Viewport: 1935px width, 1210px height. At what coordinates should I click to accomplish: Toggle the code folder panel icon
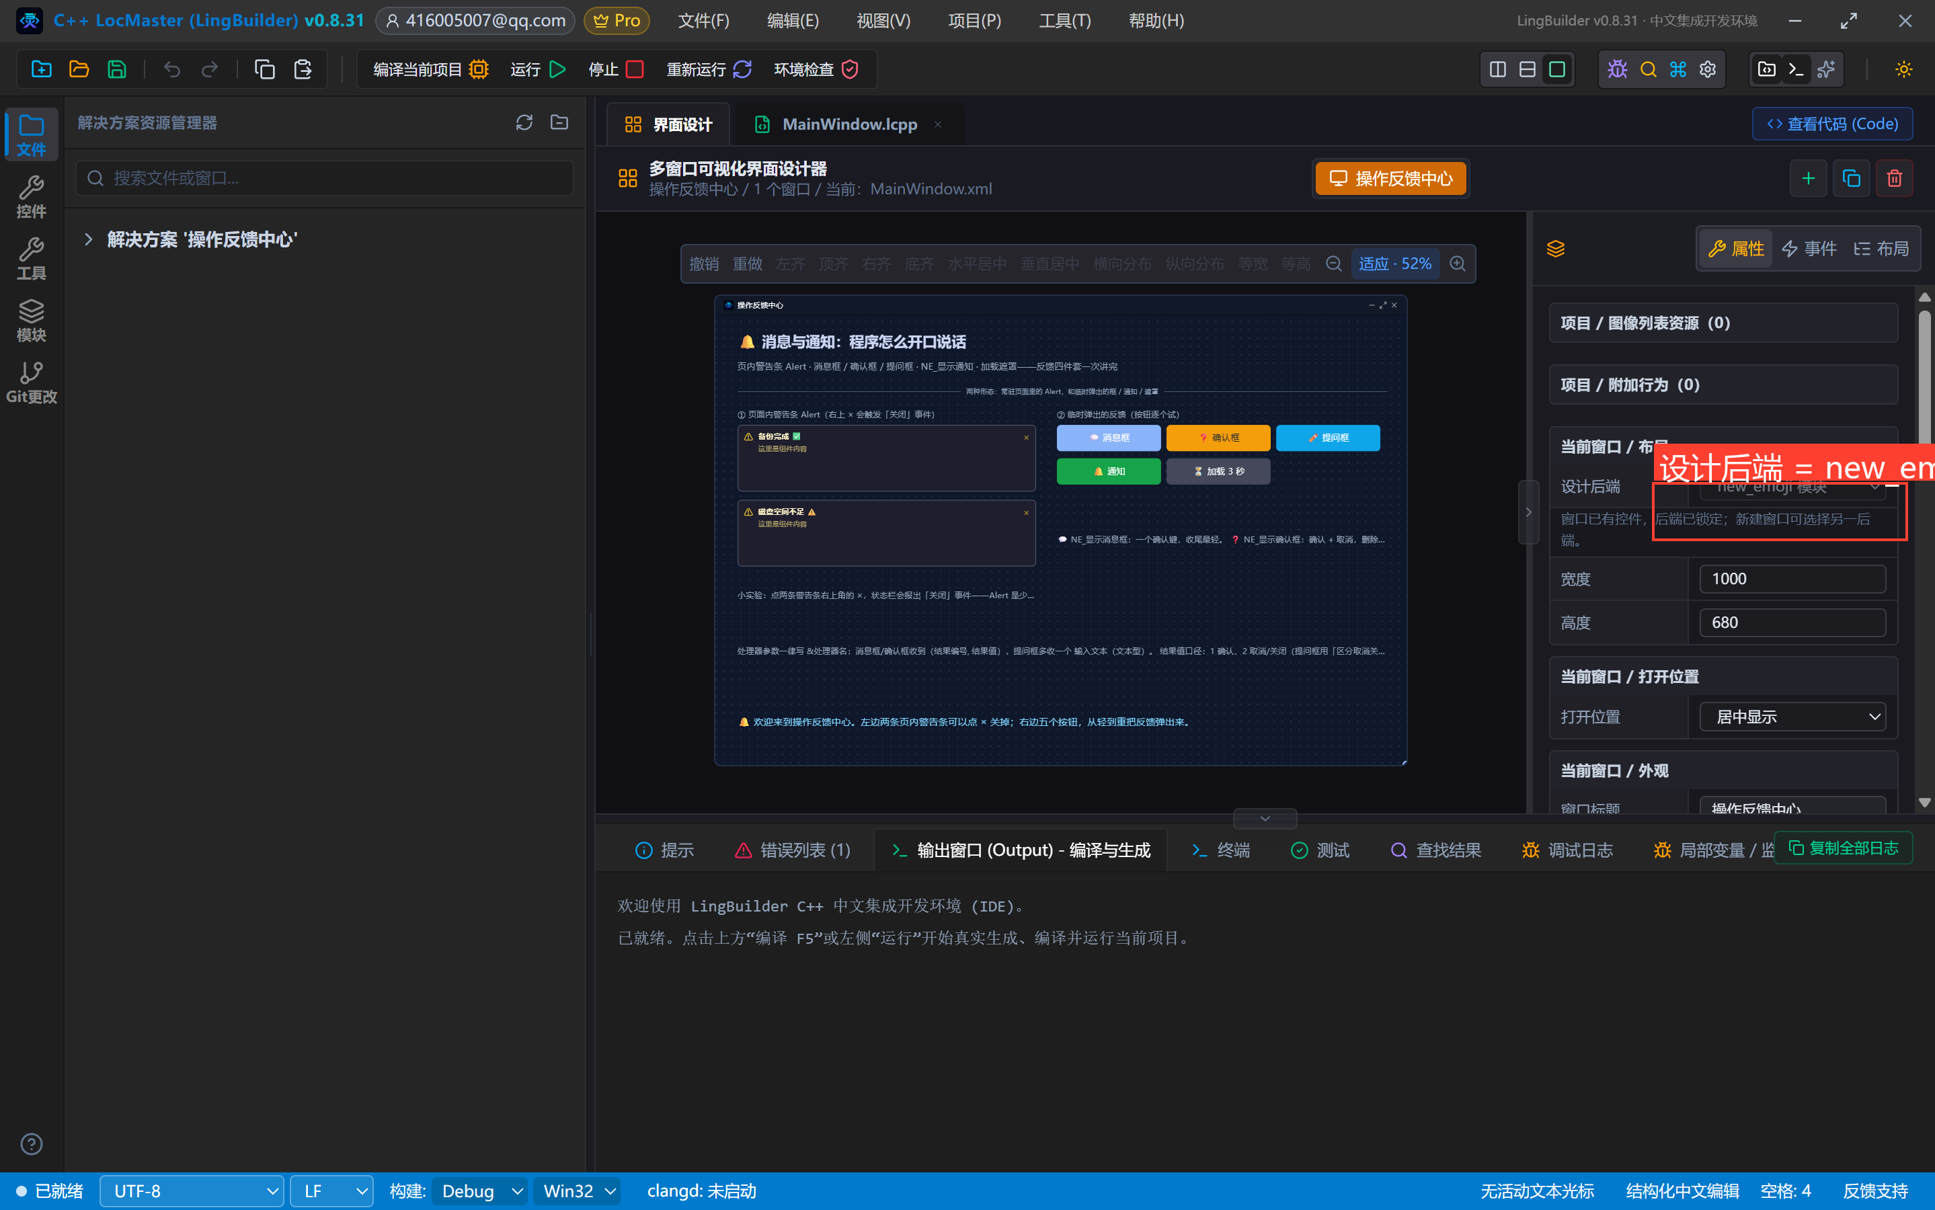1766,70
